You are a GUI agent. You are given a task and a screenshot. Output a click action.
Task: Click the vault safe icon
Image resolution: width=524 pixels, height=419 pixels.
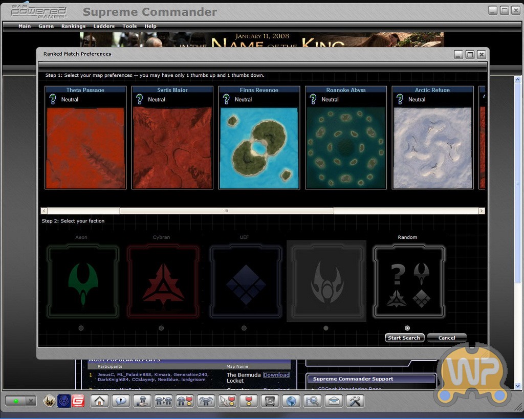[x=270, y=401]
